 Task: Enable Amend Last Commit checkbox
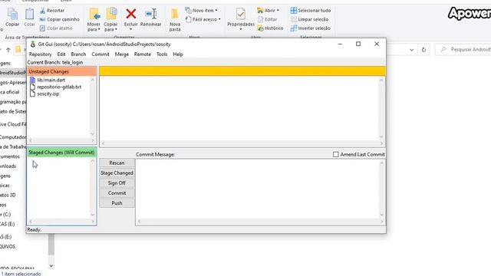point(336,154)
